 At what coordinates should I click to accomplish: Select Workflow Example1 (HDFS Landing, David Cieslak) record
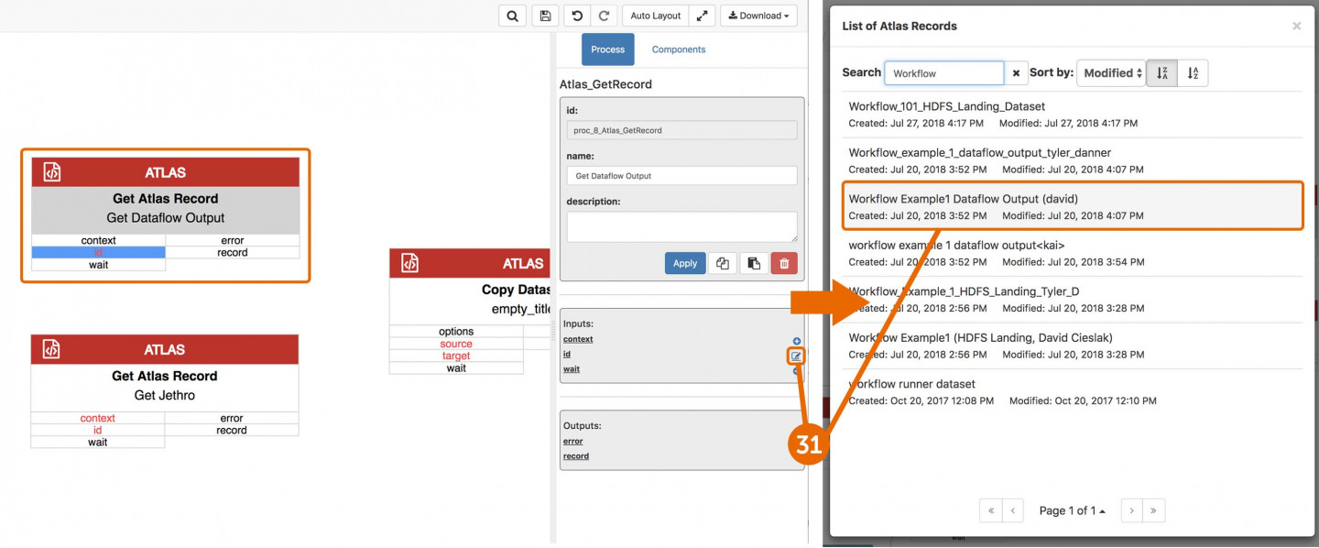(1072, 345)
